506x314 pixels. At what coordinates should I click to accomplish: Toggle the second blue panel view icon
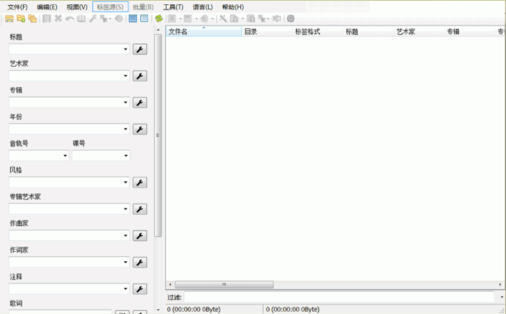pos(144,19)
